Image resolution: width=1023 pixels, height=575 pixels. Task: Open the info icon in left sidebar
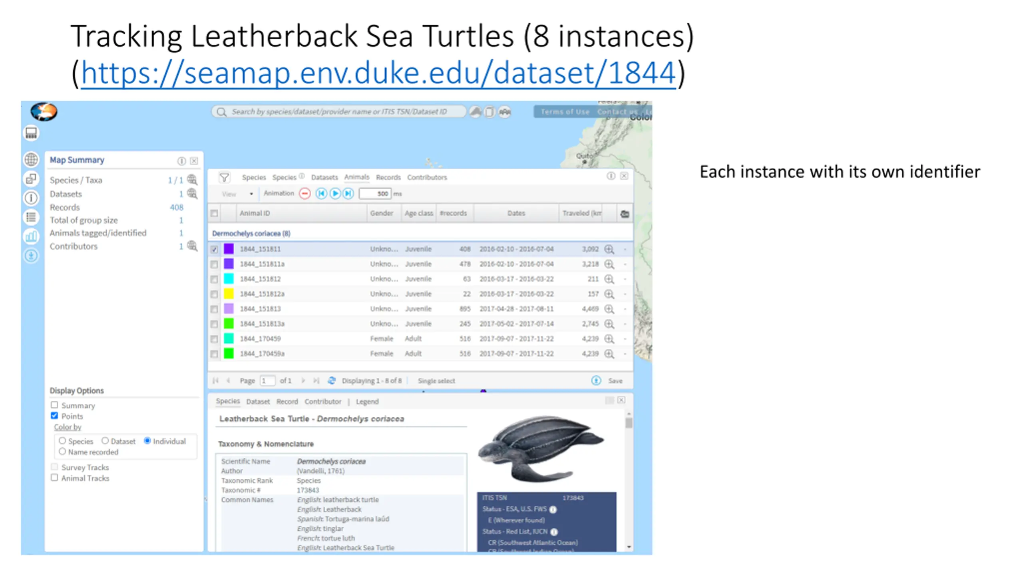coord(31,198)
